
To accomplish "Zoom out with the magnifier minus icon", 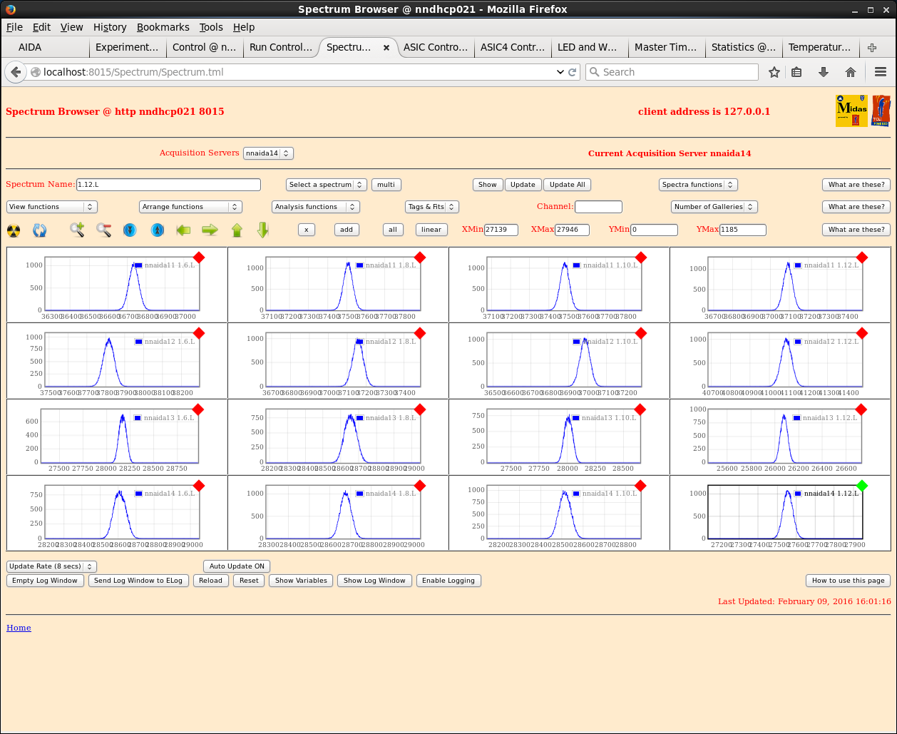I will click(x=104, y=230).
